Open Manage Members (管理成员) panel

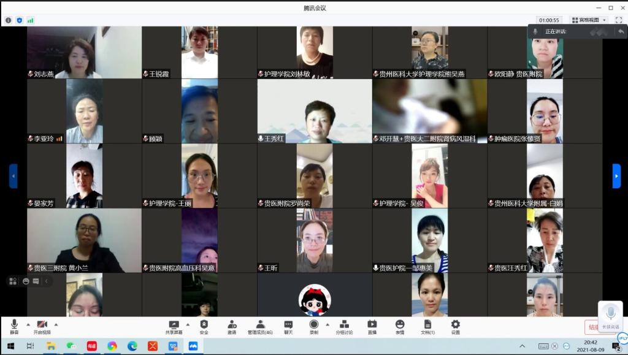coord(260,326)
